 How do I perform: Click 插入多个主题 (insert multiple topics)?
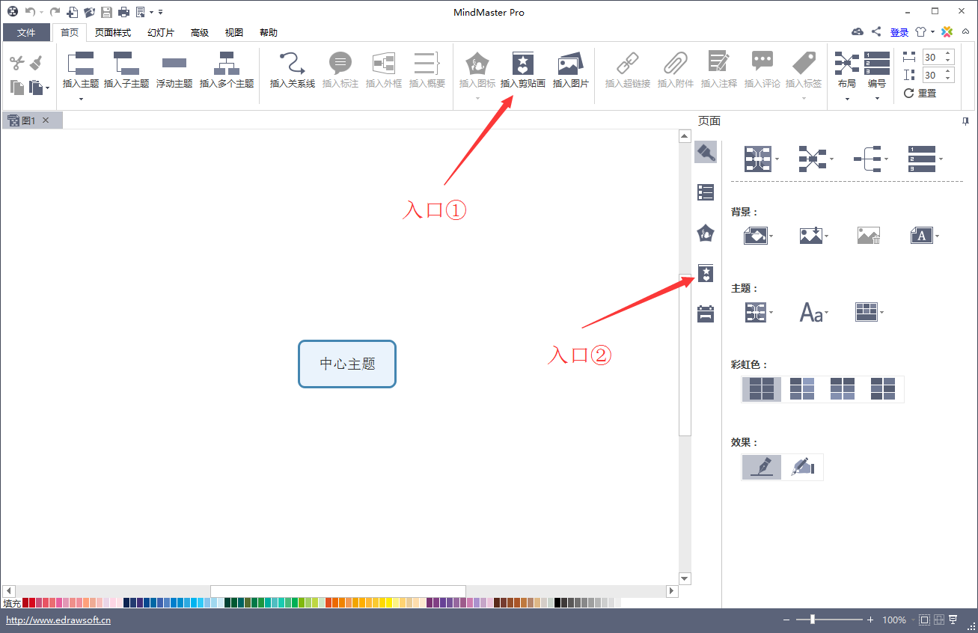[227, 71]
